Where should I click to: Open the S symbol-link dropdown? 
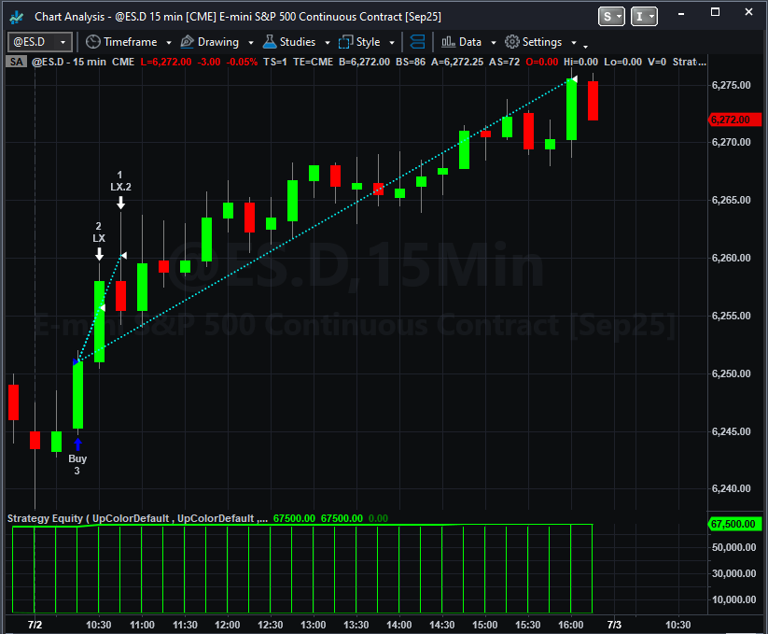[x=611, y=17]
